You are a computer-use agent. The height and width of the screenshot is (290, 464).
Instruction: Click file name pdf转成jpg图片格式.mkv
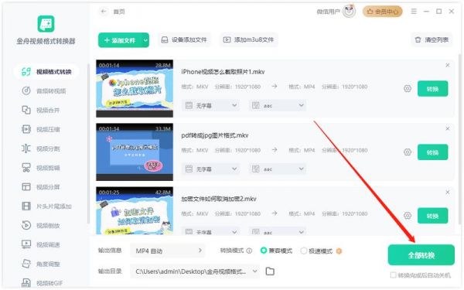(x=215, y=135)
